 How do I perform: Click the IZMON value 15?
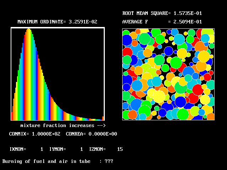coord(120,149)
